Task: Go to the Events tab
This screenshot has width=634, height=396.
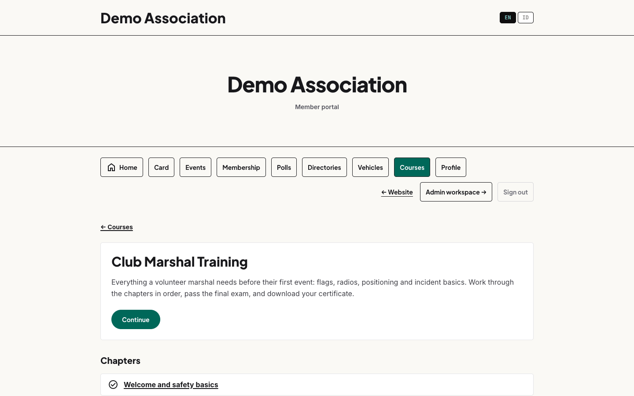Action: [195, 167]
